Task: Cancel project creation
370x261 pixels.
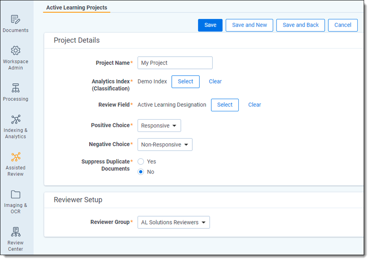Action: coord(342,25)
